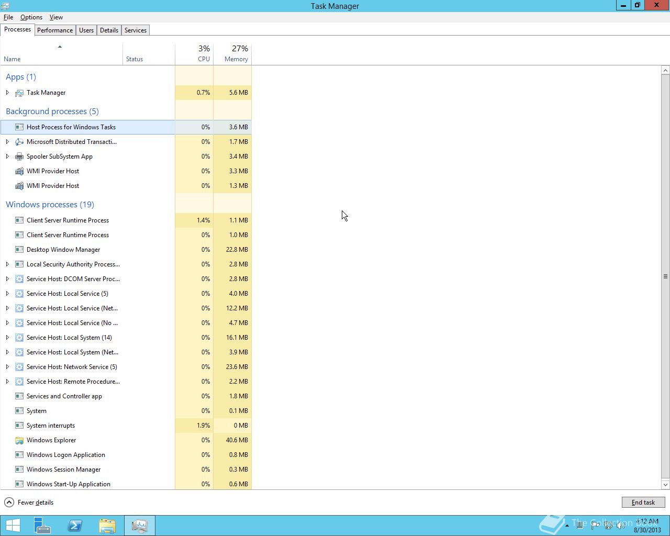The width and height of the screenshot is (670, 536).
Task: Click Fewer details to collapse view
Action: click(29, 502)
